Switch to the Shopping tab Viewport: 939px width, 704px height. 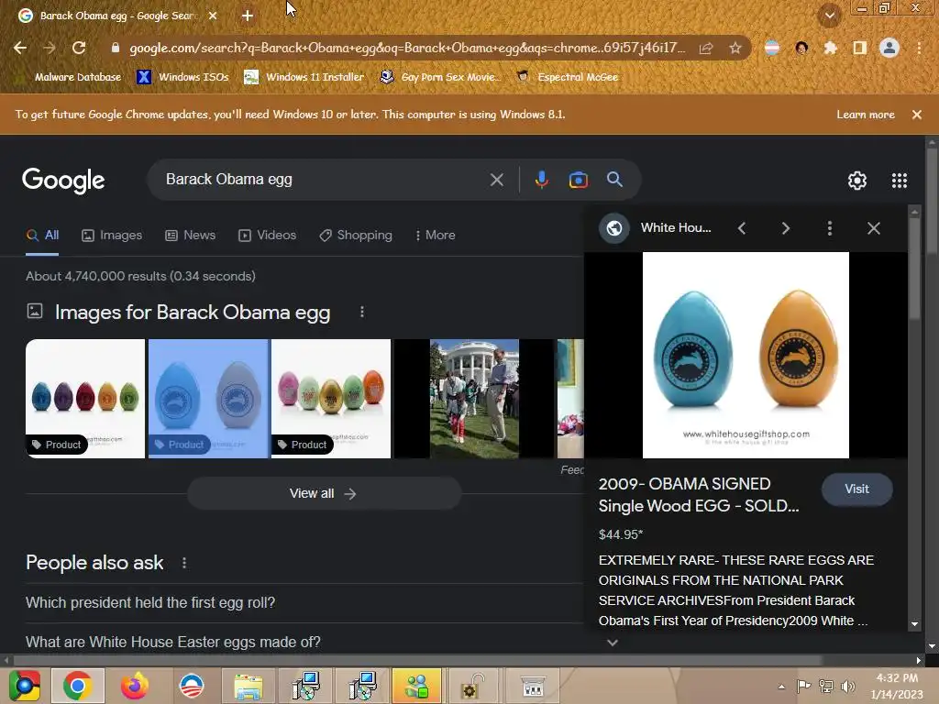(356, 236)
